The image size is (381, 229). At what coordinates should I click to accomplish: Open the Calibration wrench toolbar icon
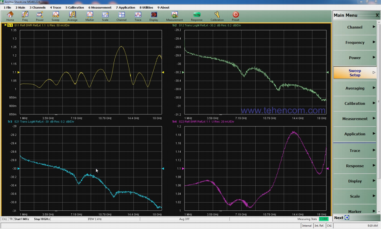click(217, 16)
